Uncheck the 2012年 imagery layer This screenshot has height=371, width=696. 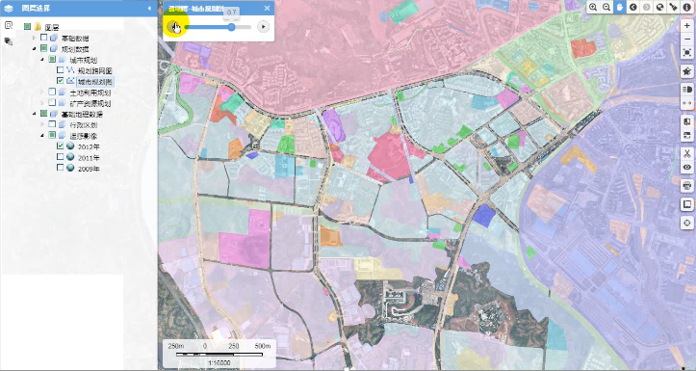(x=61, y=146)
